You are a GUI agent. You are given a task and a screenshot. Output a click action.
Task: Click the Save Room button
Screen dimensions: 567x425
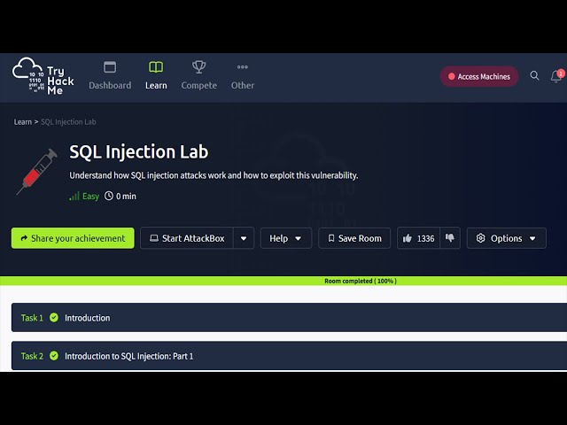point(354,238)
